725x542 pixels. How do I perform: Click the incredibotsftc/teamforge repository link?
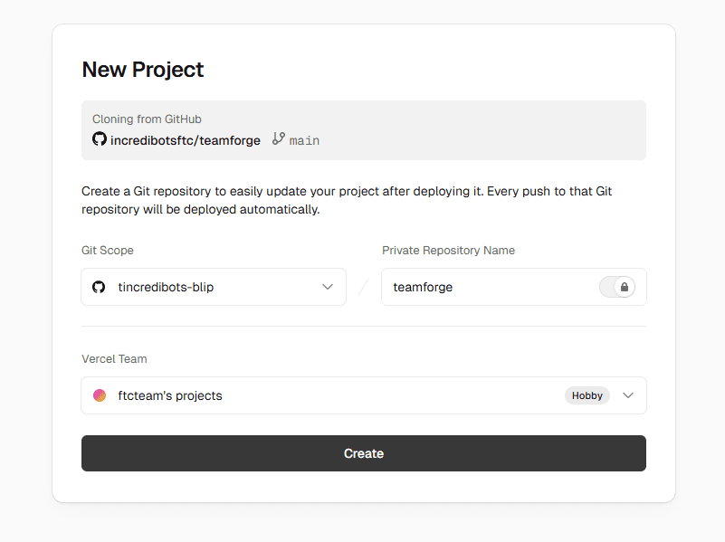(x=186, y=139)
